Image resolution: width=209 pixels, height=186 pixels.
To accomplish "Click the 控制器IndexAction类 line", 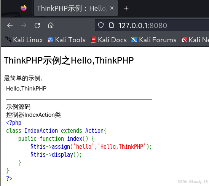I will [x=34, y=115].
